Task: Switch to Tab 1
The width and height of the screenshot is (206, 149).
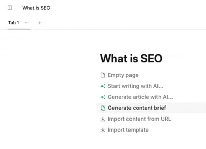Action: 14,23
